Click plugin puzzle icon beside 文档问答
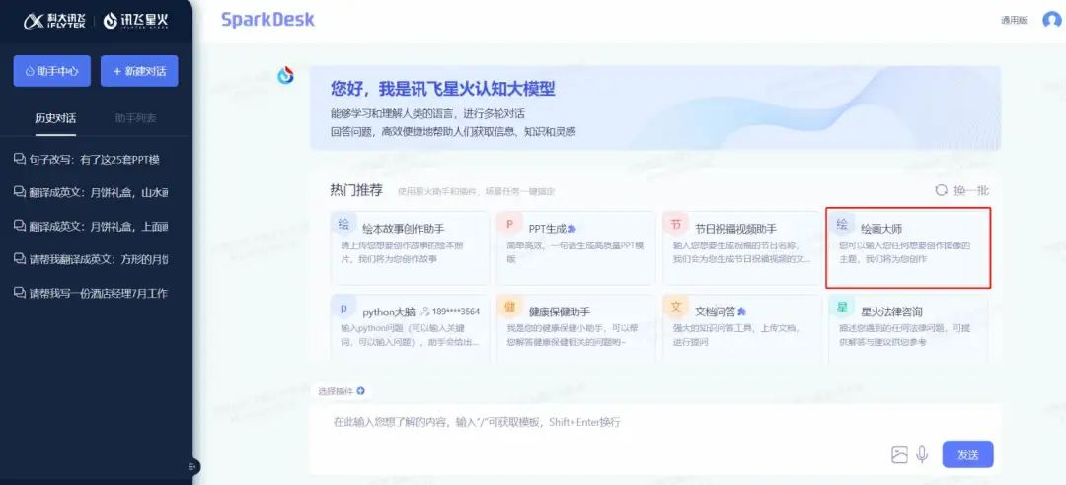The image size is (1066, 485). point(741,312)
